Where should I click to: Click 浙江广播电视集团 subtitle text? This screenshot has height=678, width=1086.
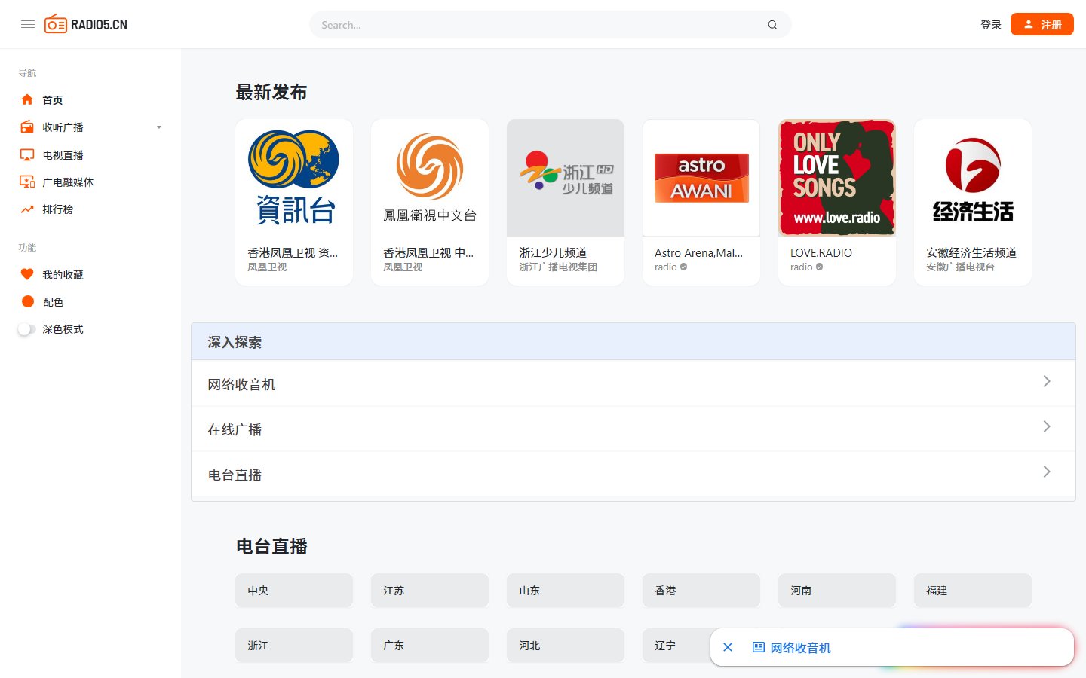(558, 267)
